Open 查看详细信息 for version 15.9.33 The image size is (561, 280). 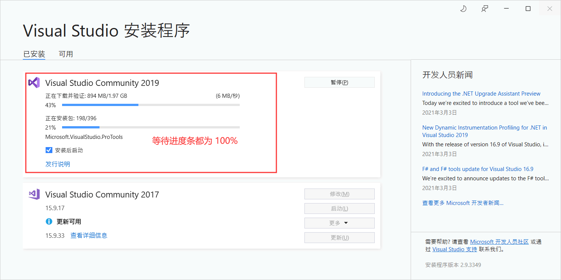89,235
